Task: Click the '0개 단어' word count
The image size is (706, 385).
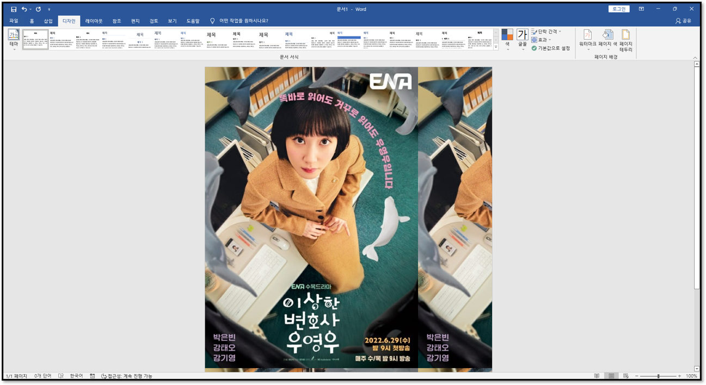Action: [x=42, y=376]
